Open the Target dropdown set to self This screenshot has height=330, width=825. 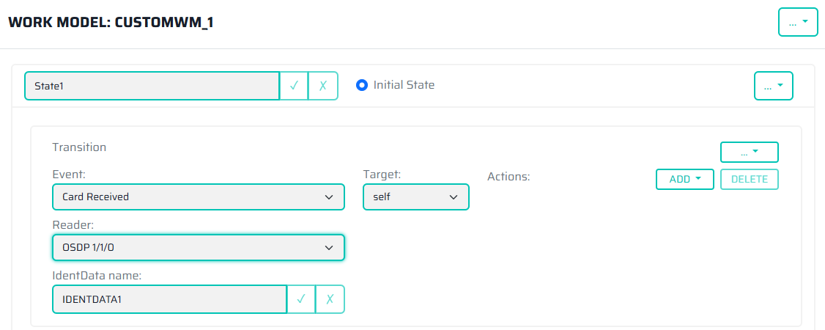coord(416,197)
